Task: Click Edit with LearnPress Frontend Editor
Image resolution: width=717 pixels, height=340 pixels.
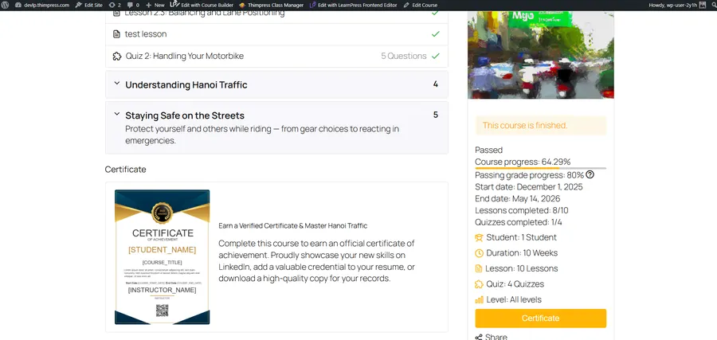Action: pyautogui.click(x=354, y=5)
